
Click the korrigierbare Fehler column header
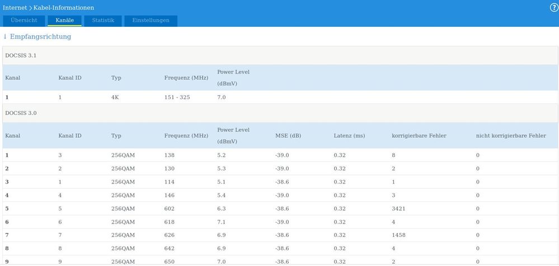point(419,136)
